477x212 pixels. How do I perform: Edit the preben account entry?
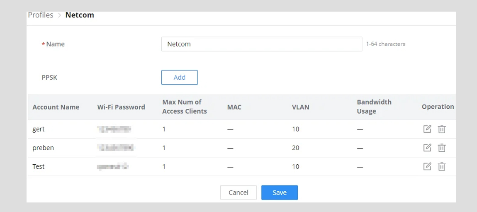pos(427,148)
